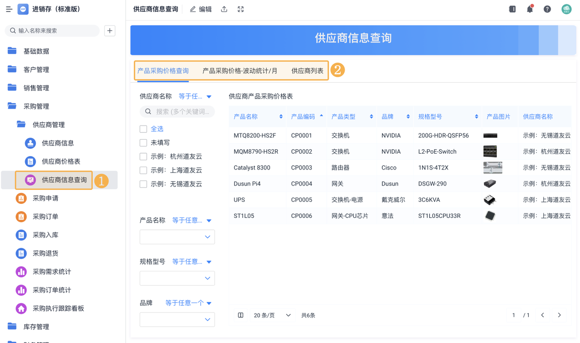Click the 编辑 button
580x343 pixels.
(201, 9)
